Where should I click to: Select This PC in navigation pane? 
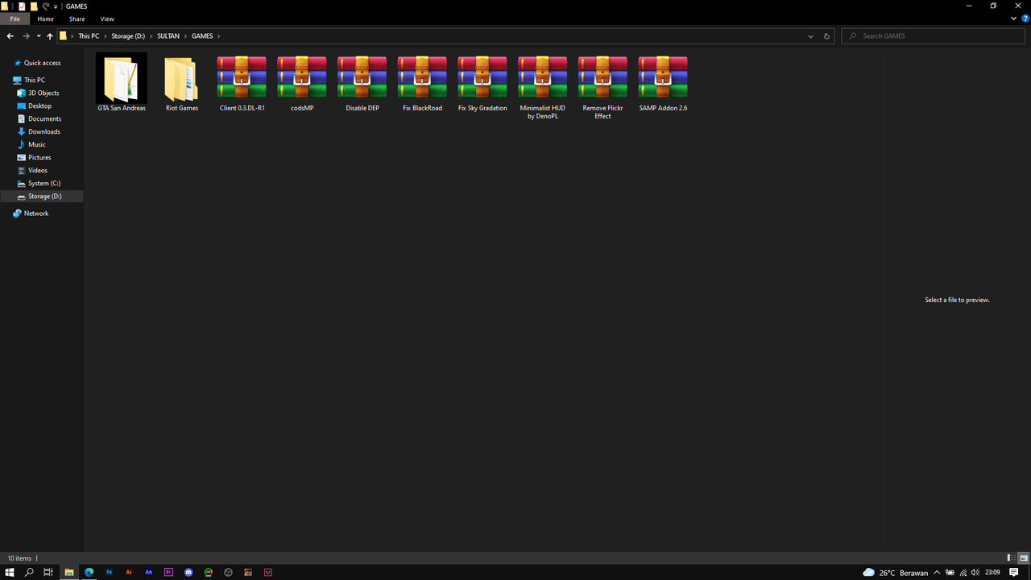tap(34, 80)
